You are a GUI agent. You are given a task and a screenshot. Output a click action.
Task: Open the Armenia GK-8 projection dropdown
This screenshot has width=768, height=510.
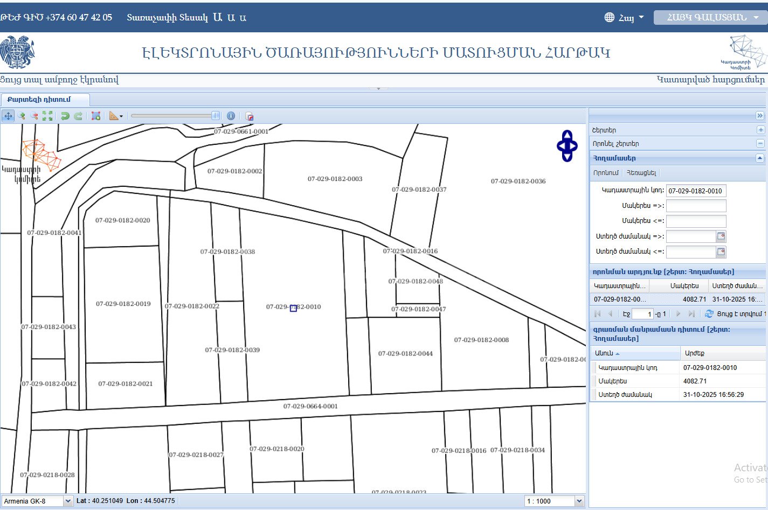[68, 501]
